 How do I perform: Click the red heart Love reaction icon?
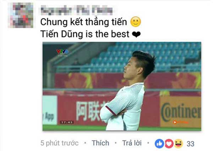[169, 144]
